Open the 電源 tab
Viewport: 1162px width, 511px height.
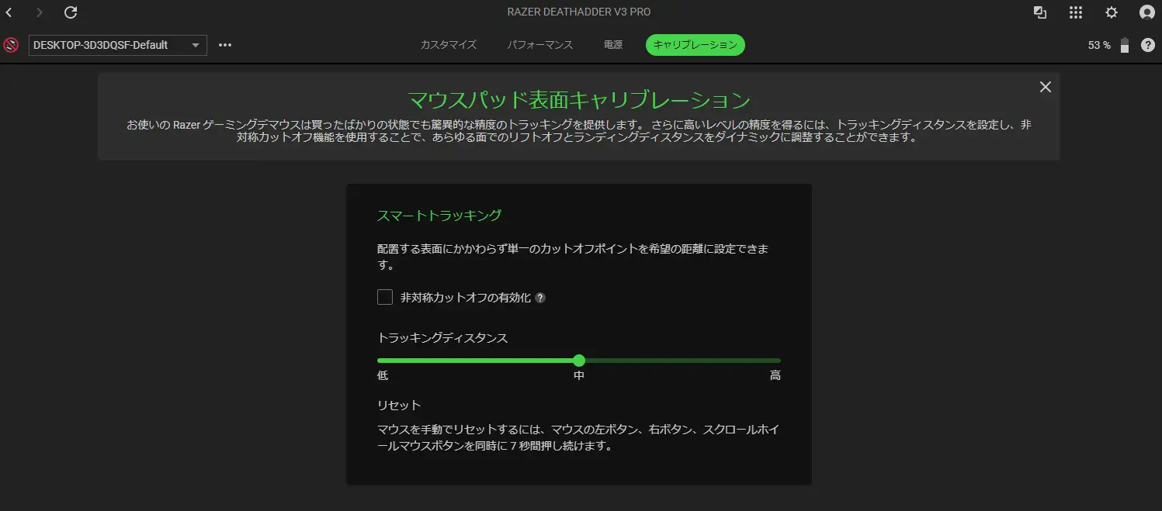click(613, 45)
